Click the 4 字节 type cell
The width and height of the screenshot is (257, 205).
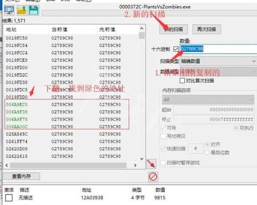point(138,198)
